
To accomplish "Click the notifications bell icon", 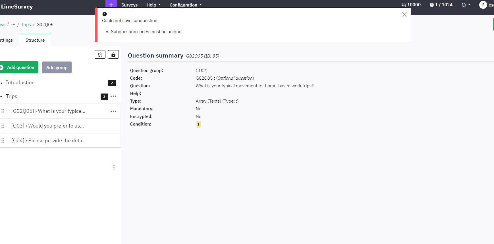I will 464,5.
